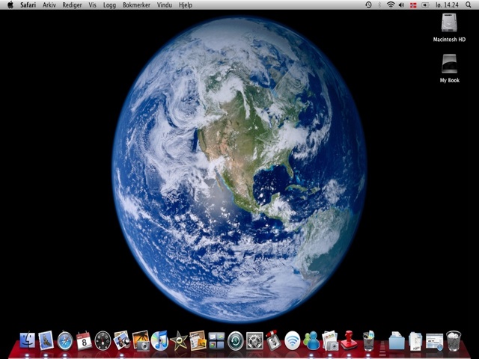Open the Hjelp menu
The width and height of the screenshot is (479, 359).
[x=185, y=4]
